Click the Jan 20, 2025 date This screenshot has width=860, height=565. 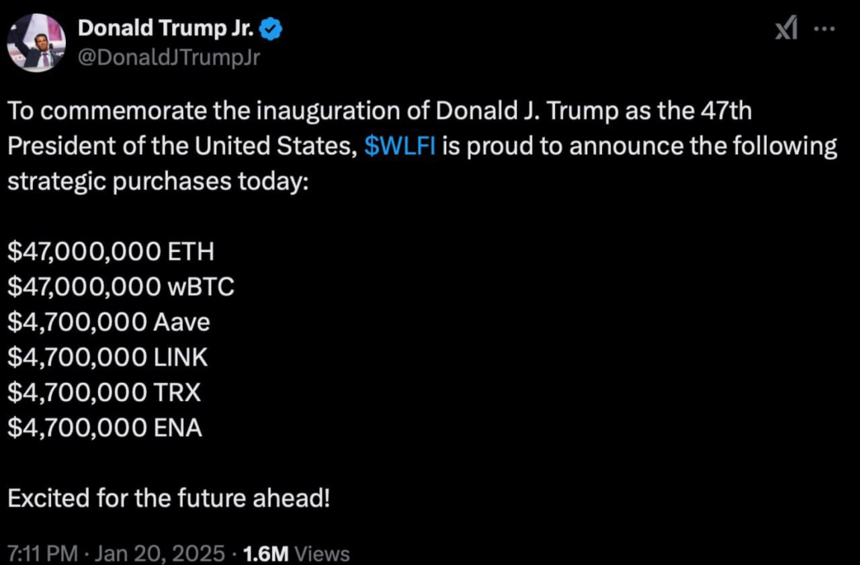coord(160,554)
